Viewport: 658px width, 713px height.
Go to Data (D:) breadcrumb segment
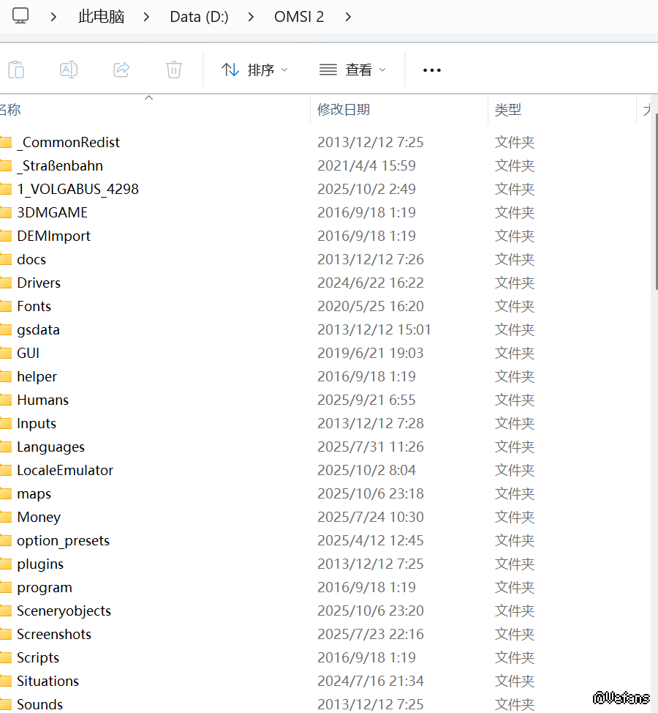(199, 16)
